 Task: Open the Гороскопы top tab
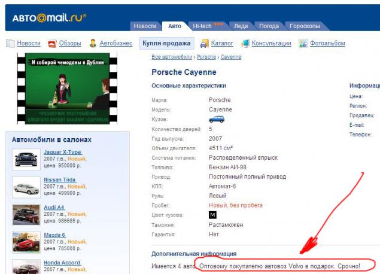click(x=305, y=26)
